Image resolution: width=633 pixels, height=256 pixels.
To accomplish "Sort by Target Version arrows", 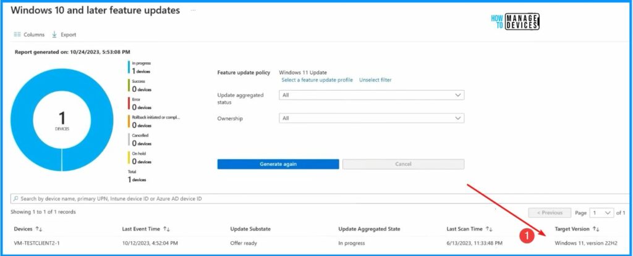I will pos(596,229).
